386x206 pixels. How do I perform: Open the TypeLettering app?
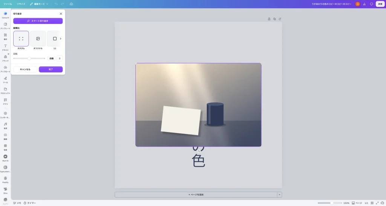pyautogui.click(x=5, y=168)
